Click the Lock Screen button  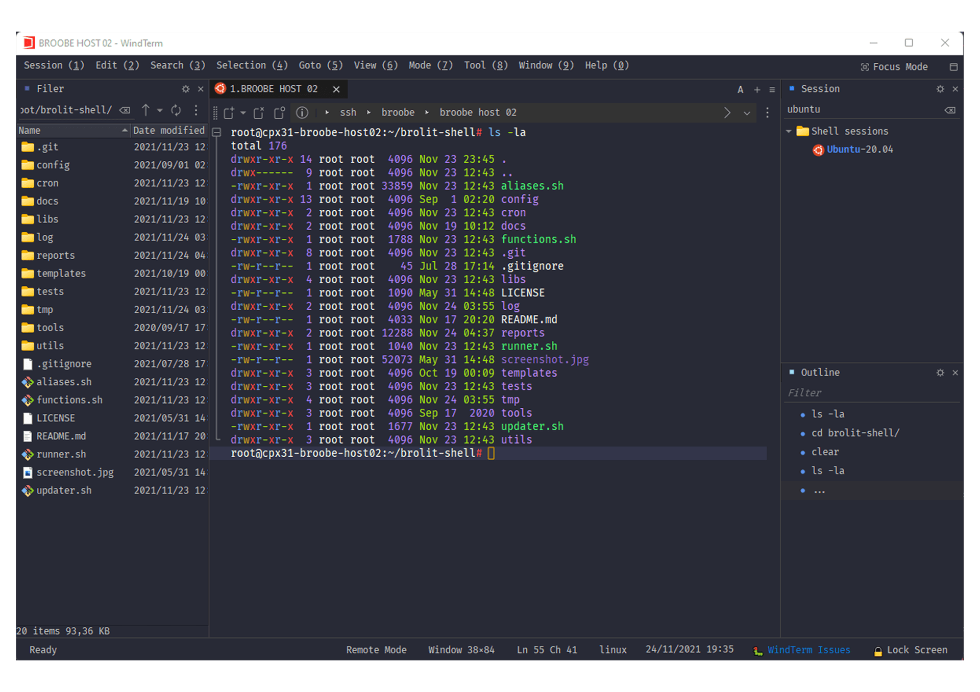point(916,650)
